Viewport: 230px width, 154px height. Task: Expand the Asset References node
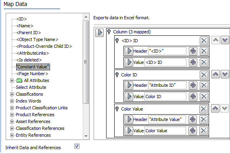click(12, 121)
